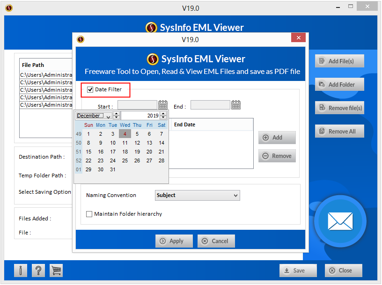Click week number 49 in calendar
Screen dimensions: 382x285
79,134
